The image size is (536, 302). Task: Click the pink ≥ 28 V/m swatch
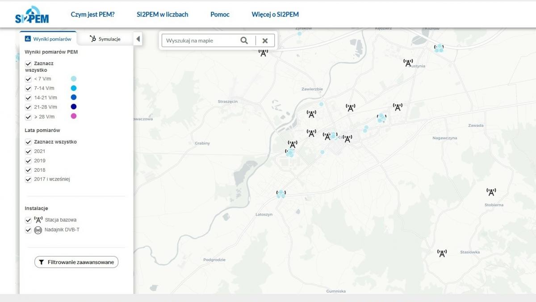(74, 116)
